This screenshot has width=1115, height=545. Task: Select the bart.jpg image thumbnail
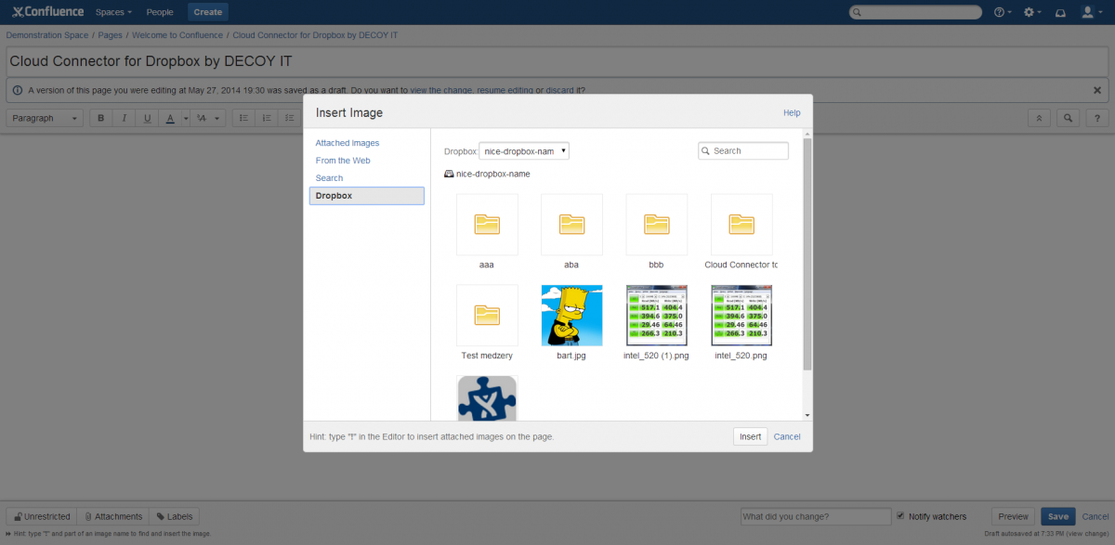tap(571, 315)
